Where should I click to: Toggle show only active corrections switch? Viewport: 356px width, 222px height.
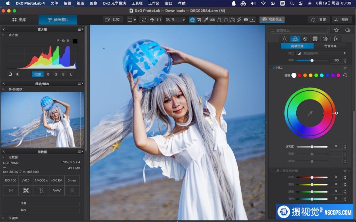coord(348,30)
